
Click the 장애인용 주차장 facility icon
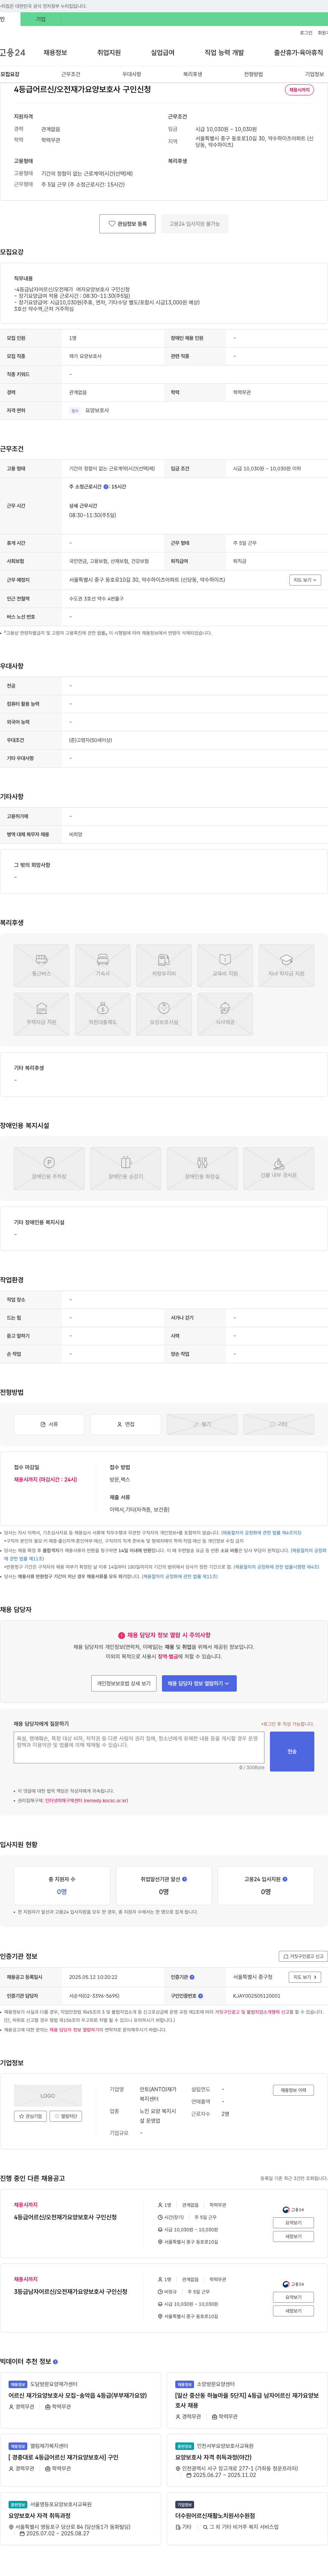tap(49, 1168)
